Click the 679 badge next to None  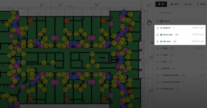(172, 48)
